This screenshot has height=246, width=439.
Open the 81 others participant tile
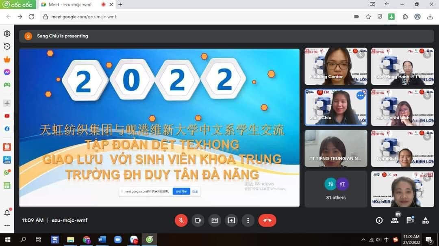(x=336, y=189)
